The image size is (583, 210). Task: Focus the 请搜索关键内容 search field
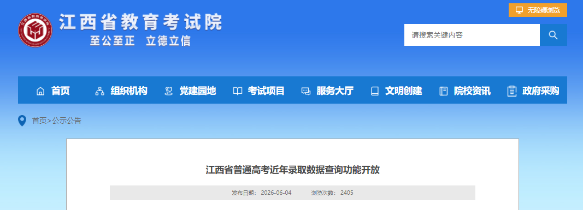(x=472, y=35)
